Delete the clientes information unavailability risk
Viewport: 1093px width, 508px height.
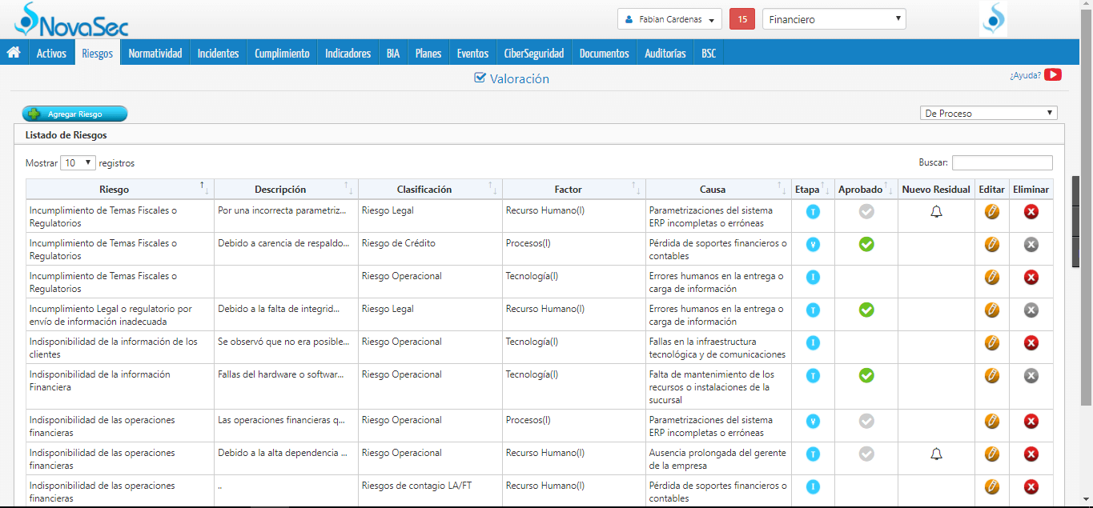(x=1031, y=342)
